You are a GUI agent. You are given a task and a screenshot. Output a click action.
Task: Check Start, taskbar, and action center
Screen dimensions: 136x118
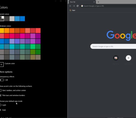(1, 90)
